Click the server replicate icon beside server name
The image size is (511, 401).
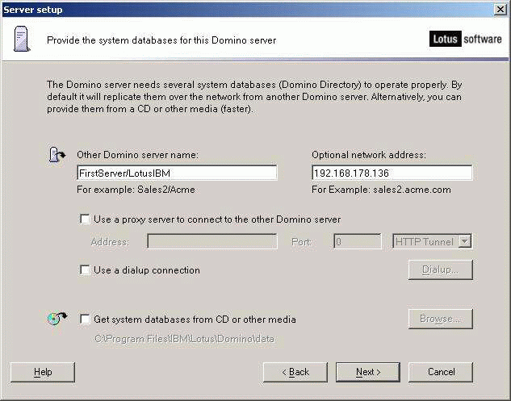pos(57,154)
